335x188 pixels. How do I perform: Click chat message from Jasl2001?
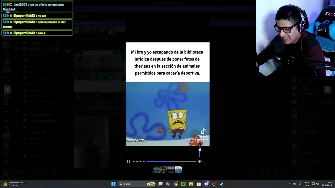(x=37, y=7)
